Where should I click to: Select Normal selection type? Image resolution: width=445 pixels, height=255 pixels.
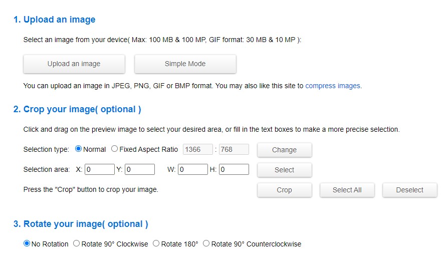click(78, 149)
